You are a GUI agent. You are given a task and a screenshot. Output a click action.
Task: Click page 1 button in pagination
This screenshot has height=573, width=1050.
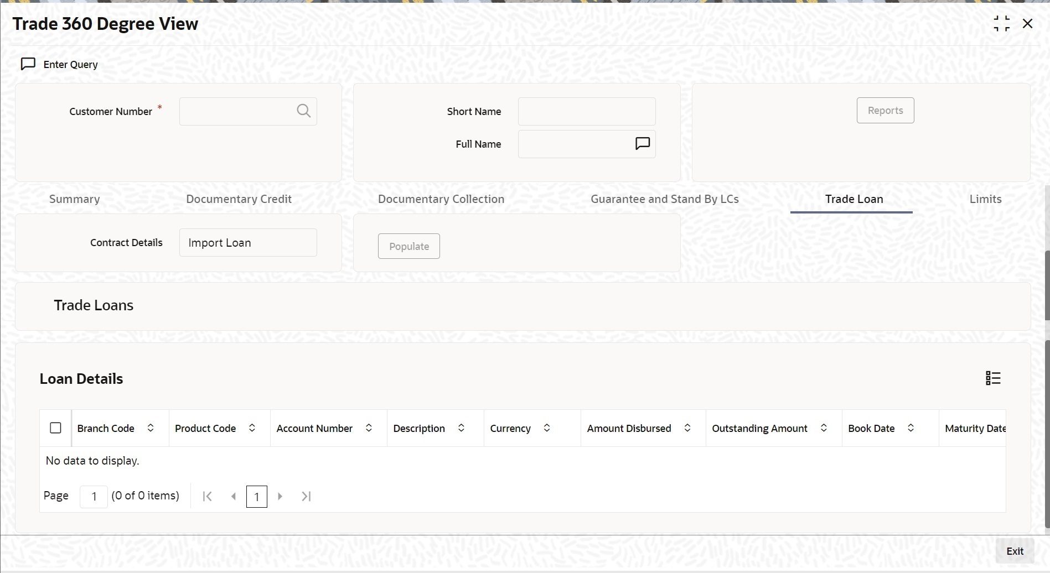257,497
